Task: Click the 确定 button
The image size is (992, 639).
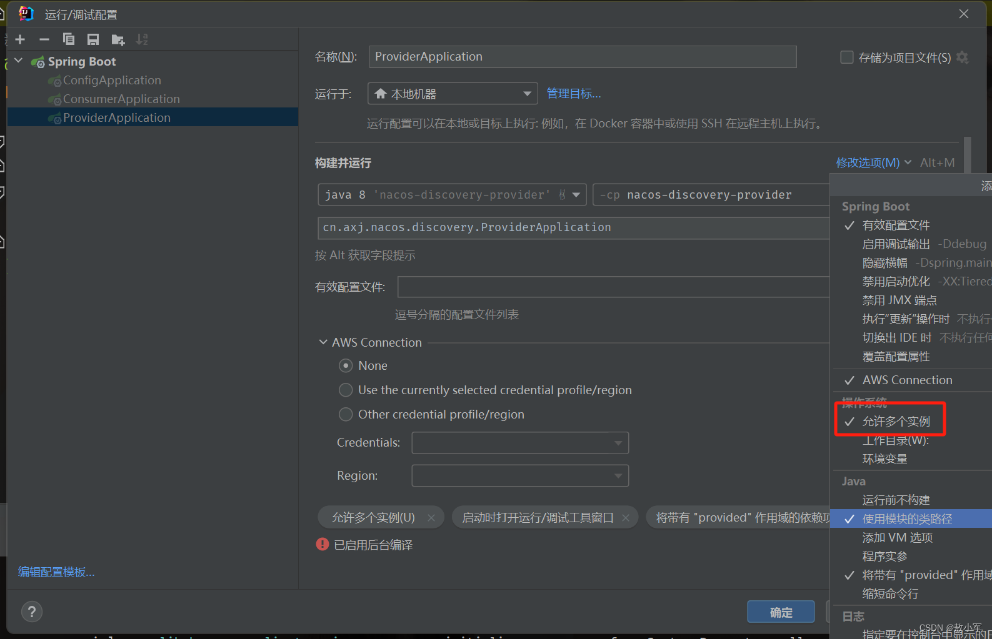Action: pos(781,612)
